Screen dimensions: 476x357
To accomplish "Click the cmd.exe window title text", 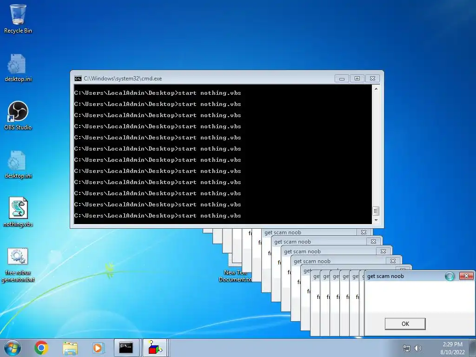I will point(123,79).
